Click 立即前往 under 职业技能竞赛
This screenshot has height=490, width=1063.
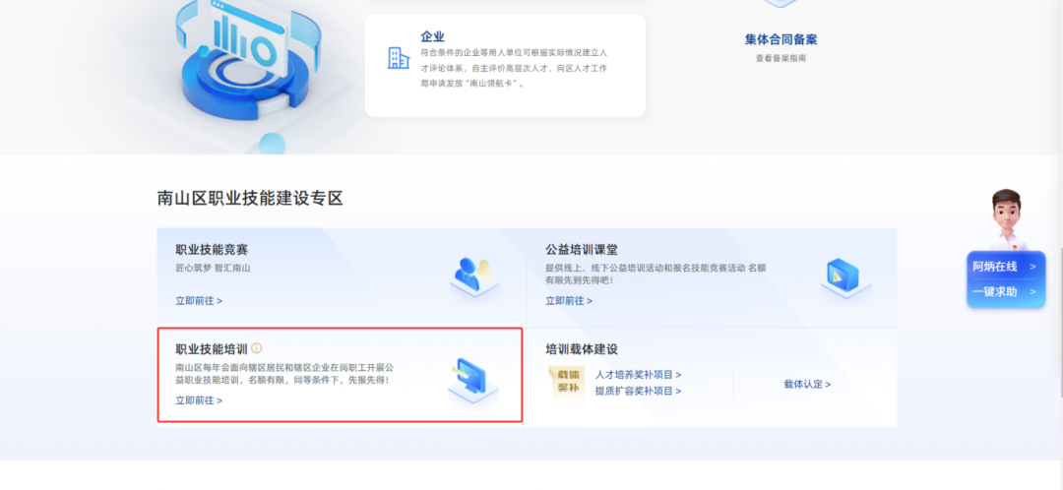199,300
